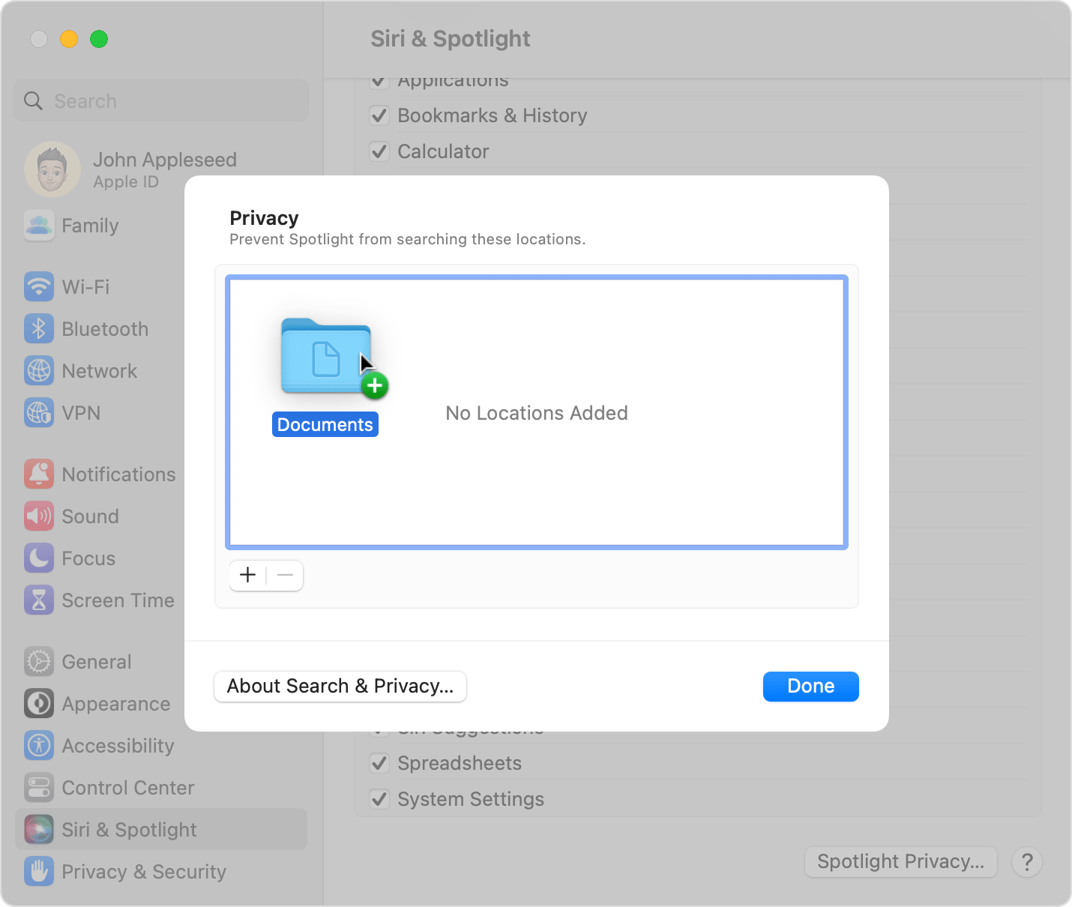Click the Family label in sidebar
1072x907 pixels.
pyautogui.click(x=90, y=226)
